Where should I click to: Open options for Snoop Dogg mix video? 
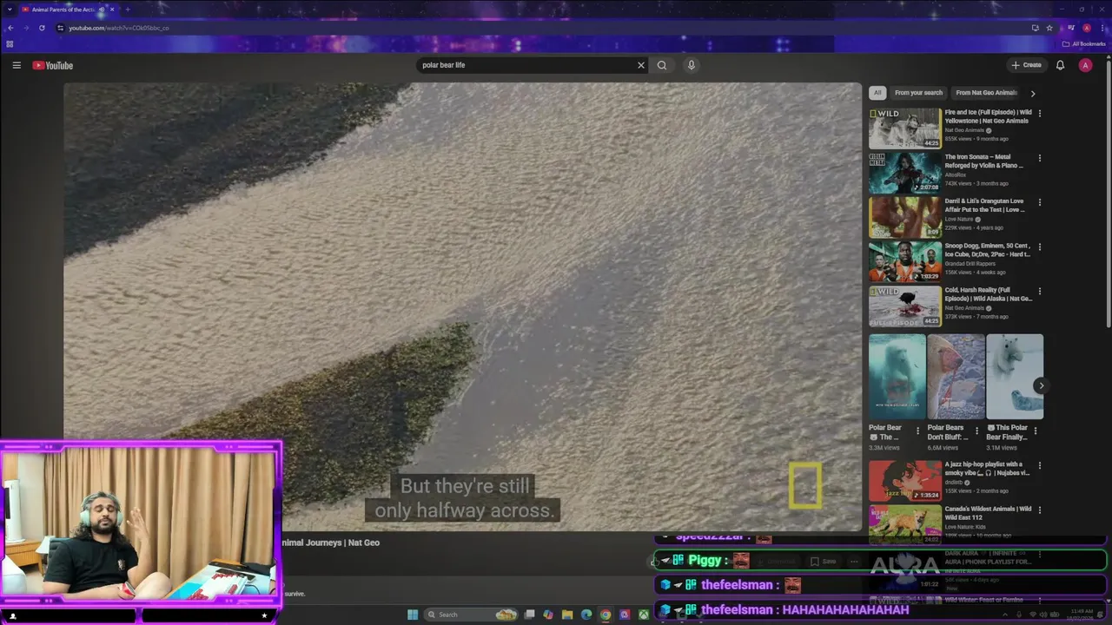tap(1040, 247)
